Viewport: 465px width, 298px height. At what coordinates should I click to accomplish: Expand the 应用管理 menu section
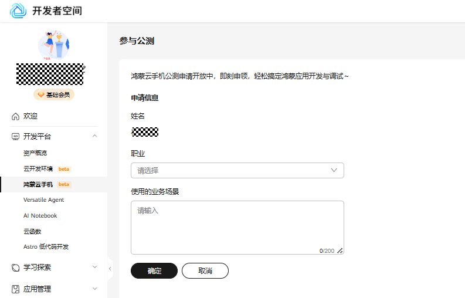point(95,289)
